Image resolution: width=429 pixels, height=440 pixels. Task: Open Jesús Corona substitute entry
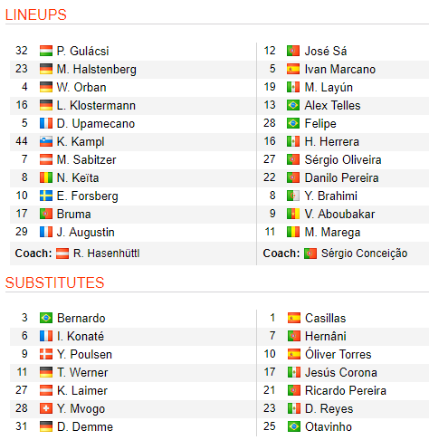point(341,372)
